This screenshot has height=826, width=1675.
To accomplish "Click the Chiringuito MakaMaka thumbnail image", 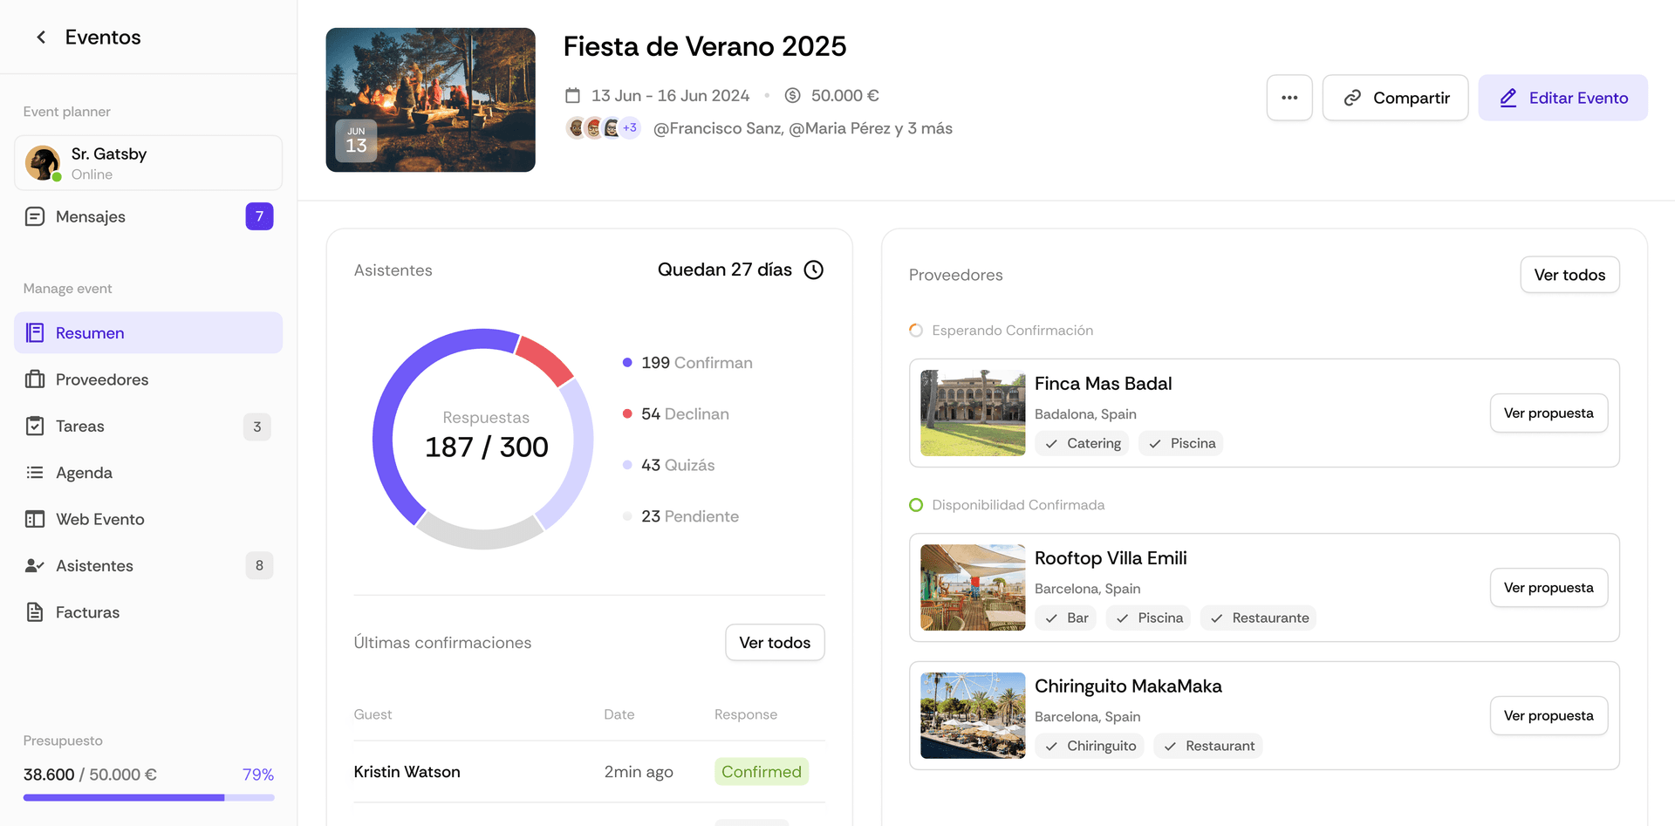I will click(x=973, y=716).
